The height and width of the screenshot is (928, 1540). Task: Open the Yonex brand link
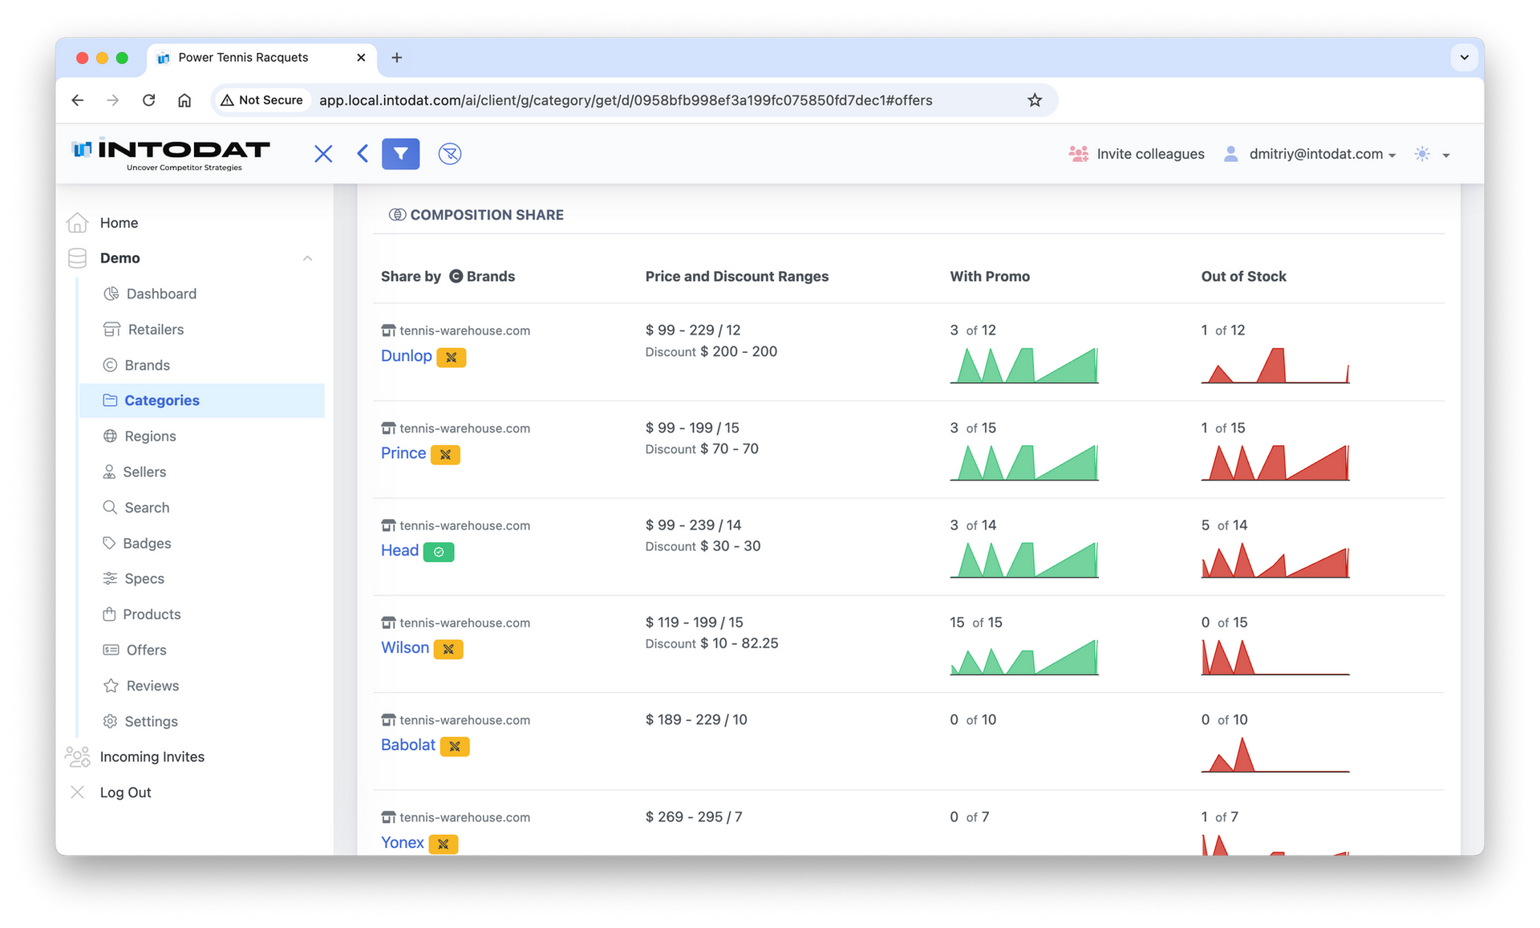[x=403, y=842]
